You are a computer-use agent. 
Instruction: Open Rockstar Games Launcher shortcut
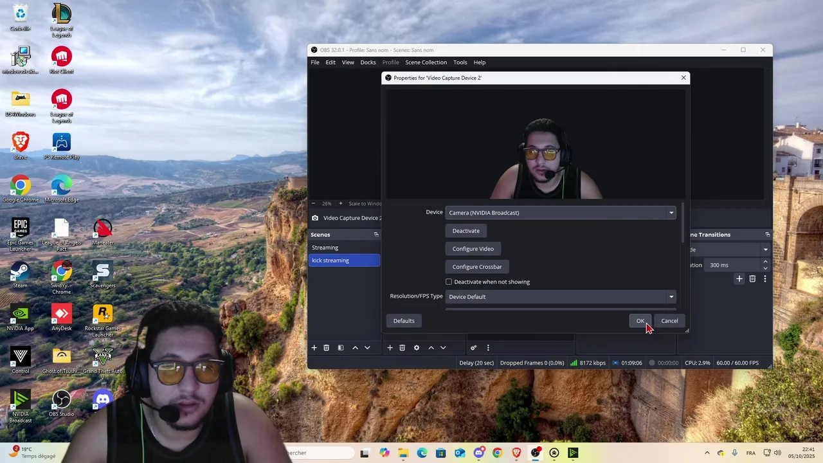102,321
